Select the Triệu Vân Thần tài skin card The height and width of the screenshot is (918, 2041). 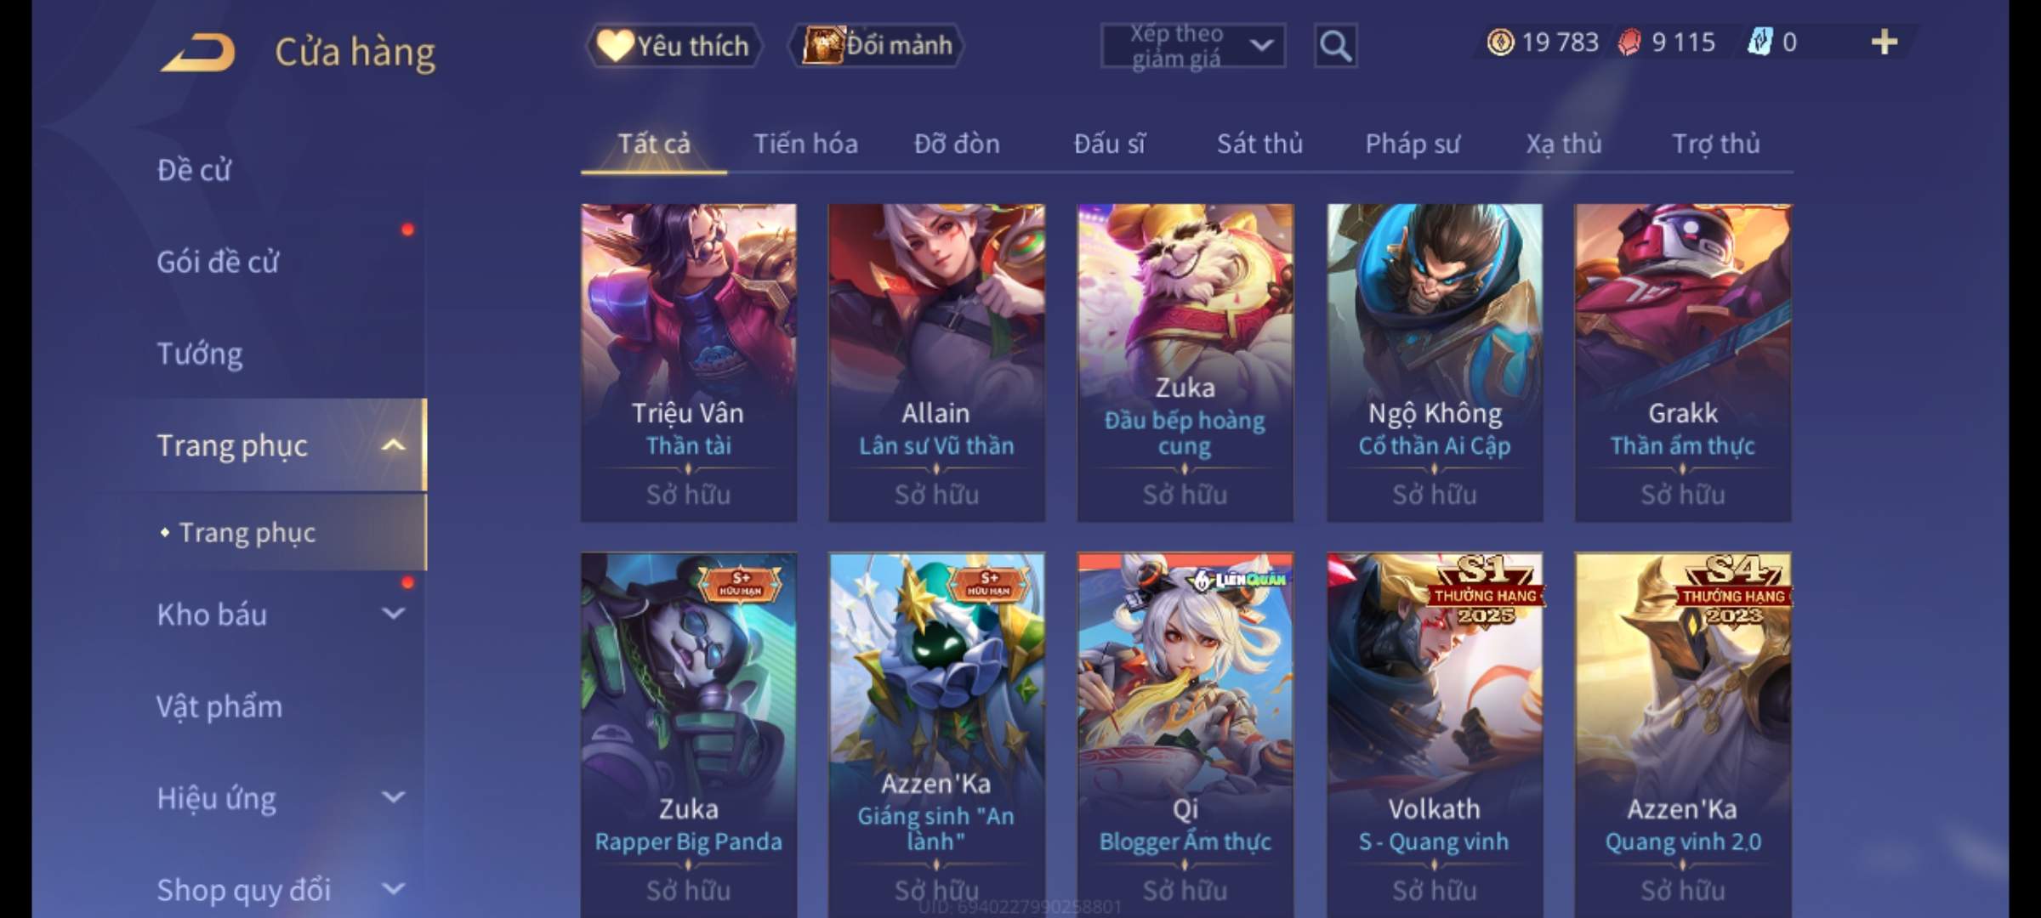pyautogui.click(x=689, y=362)
